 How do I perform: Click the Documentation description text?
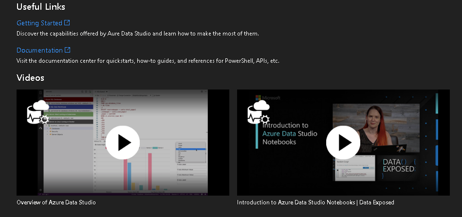(148, 61)
